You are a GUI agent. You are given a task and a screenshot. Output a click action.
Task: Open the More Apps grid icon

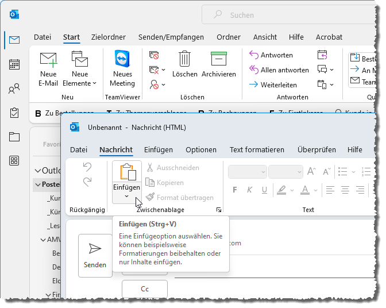14,161
